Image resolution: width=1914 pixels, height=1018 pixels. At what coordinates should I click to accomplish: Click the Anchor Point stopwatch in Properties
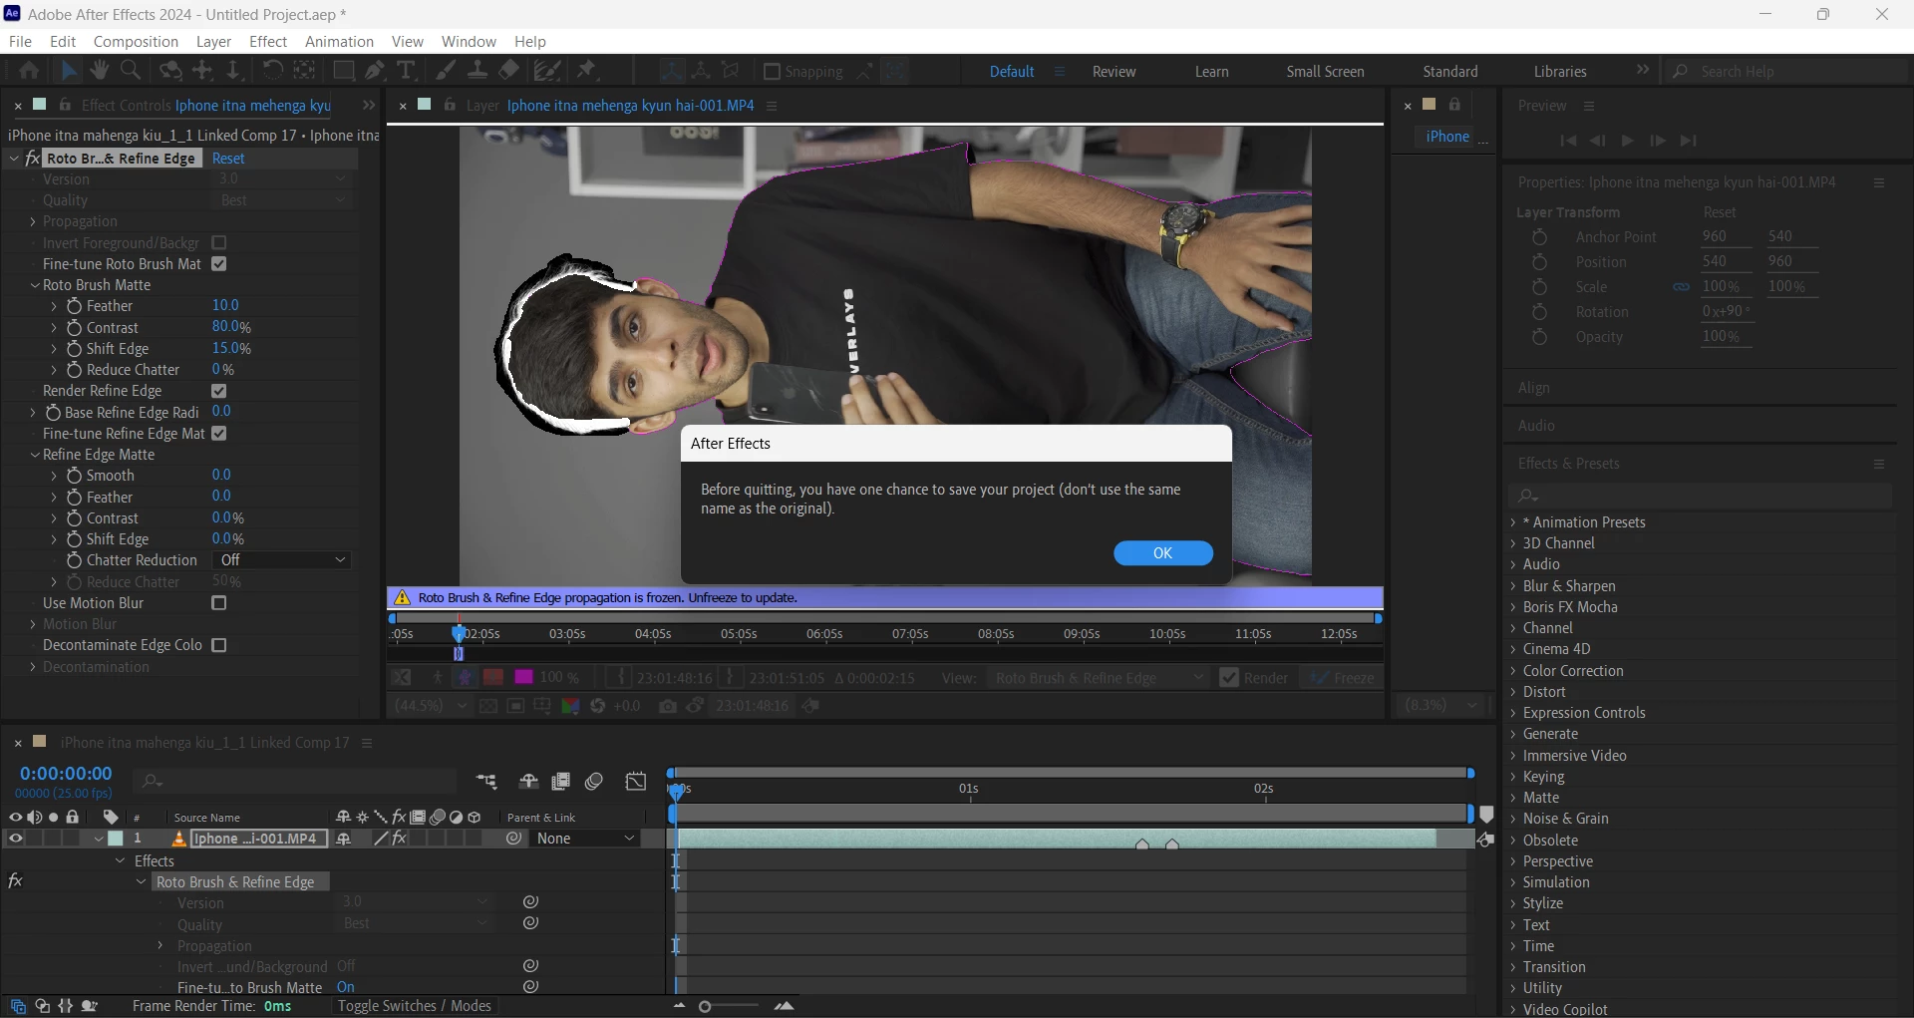point(1540,237)
